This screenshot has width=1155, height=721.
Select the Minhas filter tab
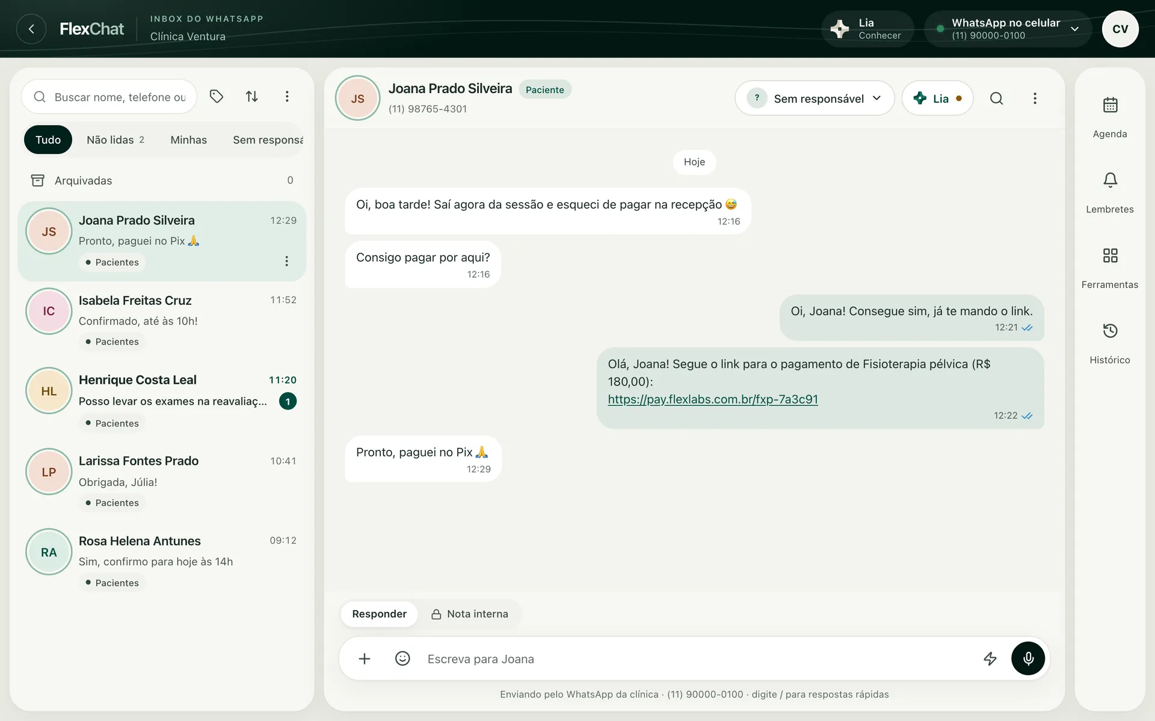pos(188,140)
